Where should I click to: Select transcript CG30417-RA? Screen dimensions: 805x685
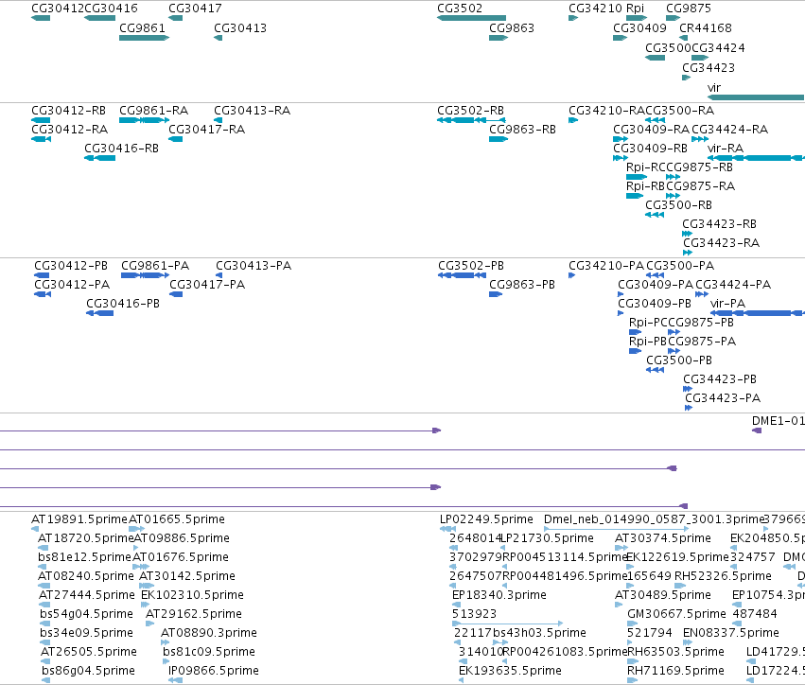(x=207, y=130)
